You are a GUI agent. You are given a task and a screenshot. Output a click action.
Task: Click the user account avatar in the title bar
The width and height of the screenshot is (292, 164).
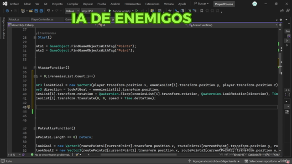[255, 4]
